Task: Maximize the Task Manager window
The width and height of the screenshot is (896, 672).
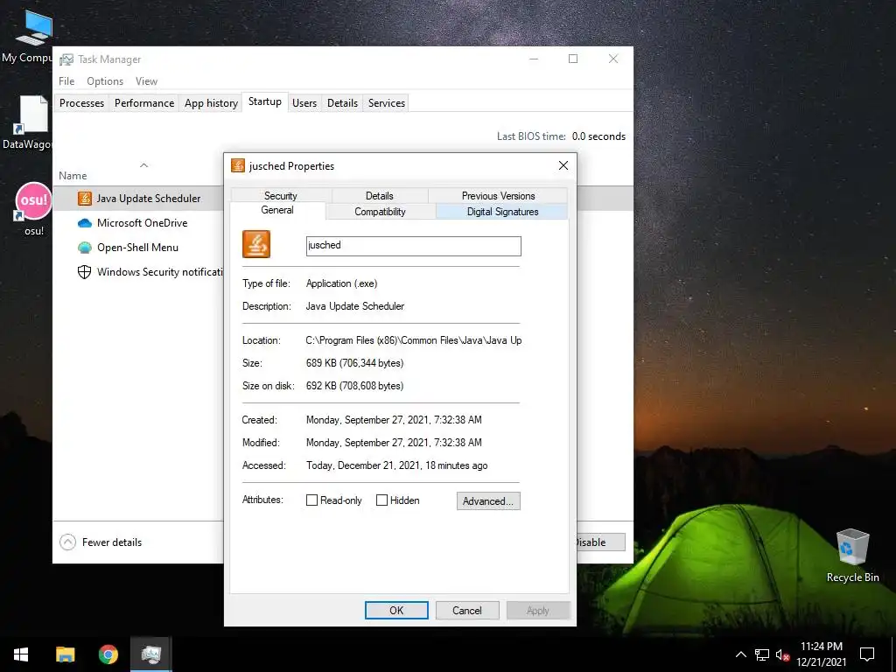Action: click(573, 59)
